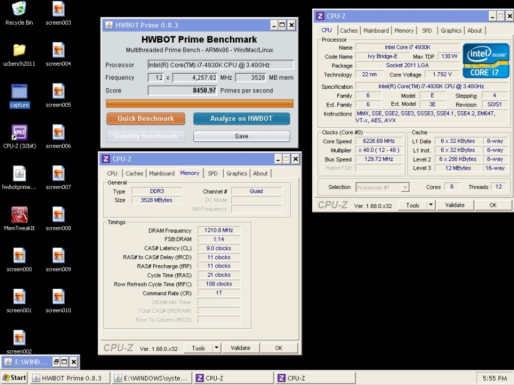Click Validate in the right CPU-Z window
Viewport: 514px width, 385px height.
[x=455, y=205]
